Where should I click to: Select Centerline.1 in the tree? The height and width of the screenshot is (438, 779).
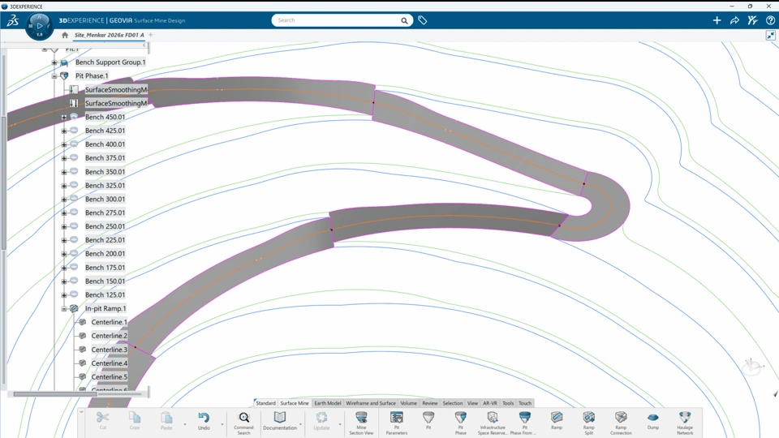(110, 322)
